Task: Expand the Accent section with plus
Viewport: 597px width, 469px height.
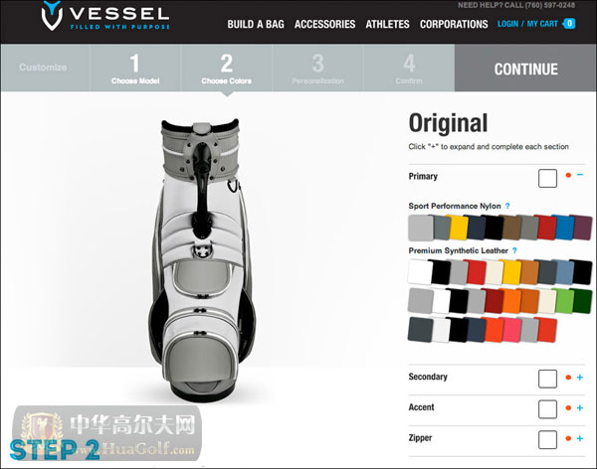Action: click(x=580, y=407)
